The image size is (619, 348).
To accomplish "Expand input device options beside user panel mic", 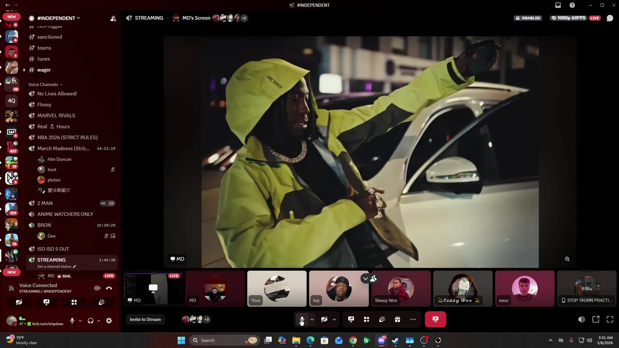I will (80, 320).
